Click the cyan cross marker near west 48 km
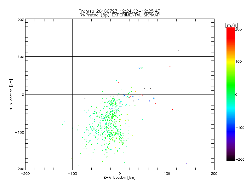252x189 pixels. 97,107
